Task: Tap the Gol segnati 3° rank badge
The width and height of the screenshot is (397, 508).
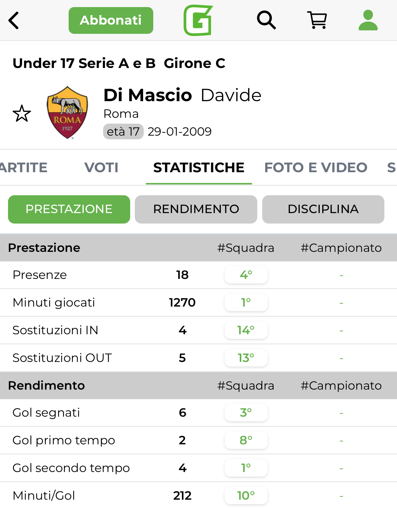Action: [246, 412]
